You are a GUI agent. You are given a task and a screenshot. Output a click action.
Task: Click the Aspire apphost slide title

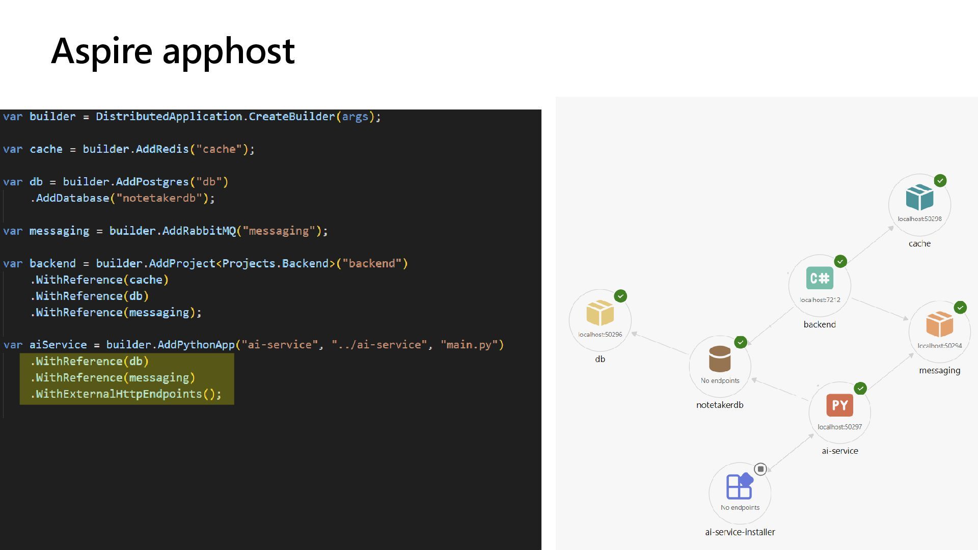pyautogui.click(x=173, y=51)
